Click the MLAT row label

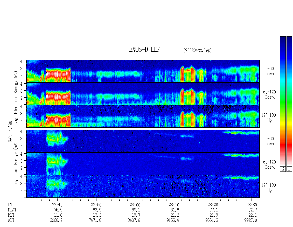click(12, 210)
